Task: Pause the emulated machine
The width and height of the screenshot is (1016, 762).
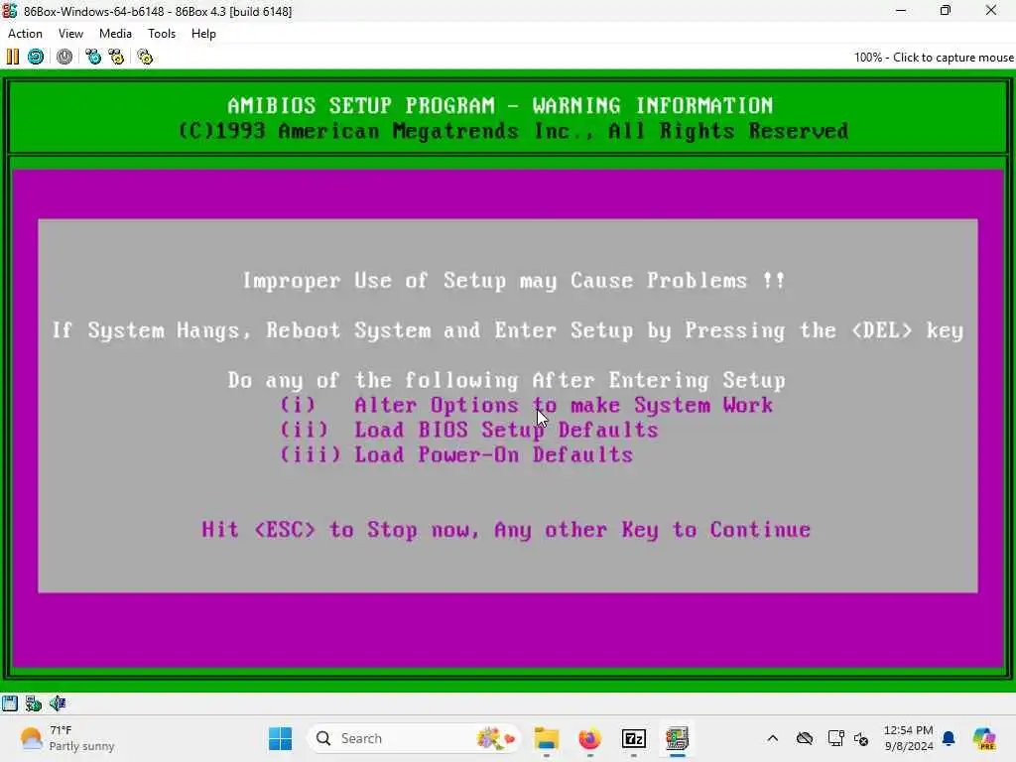Action: tap(12, 57)
